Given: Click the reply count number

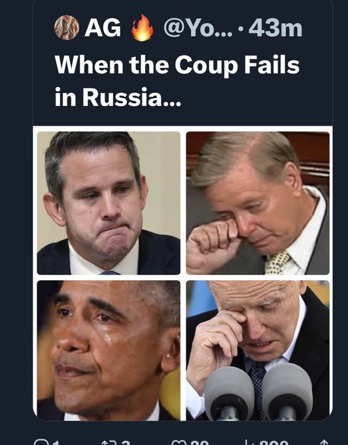Looking at the screenshot, I should [x=56, y=443].
